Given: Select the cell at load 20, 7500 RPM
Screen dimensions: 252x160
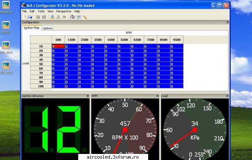Looking at the screenshot, I should click(x=150, y=51).
